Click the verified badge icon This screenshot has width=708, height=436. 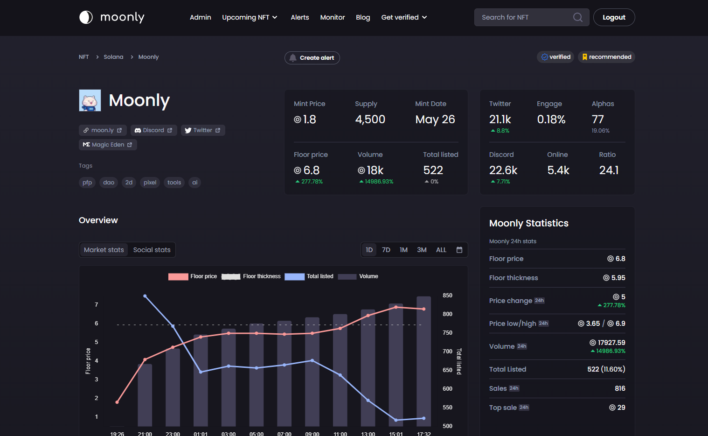pos(545,57)
